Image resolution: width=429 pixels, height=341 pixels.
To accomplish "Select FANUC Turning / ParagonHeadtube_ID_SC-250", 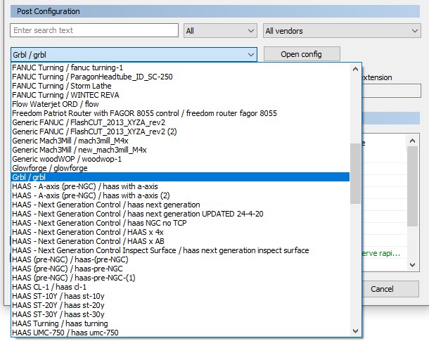I will [x=180, y=77].
